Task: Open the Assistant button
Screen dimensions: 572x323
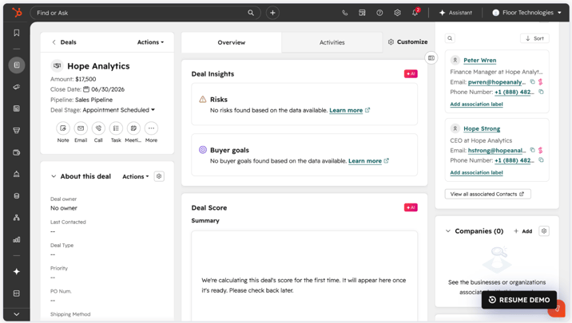Action: 455,13
